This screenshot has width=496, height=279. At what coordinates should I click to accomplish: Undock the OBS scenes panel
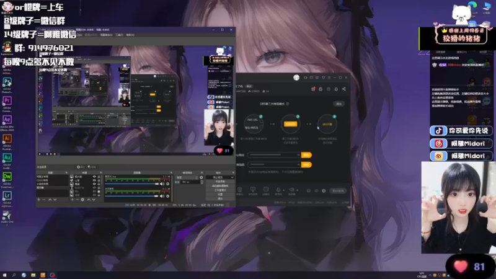click(66, 172)
